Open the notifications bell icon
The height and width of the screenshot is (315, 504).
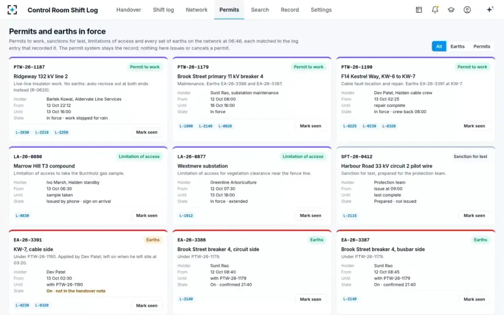[435, 10]
